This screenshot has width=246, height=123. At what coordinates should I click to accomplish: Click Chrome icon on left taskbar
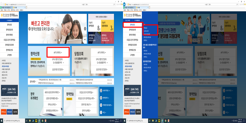43,121
